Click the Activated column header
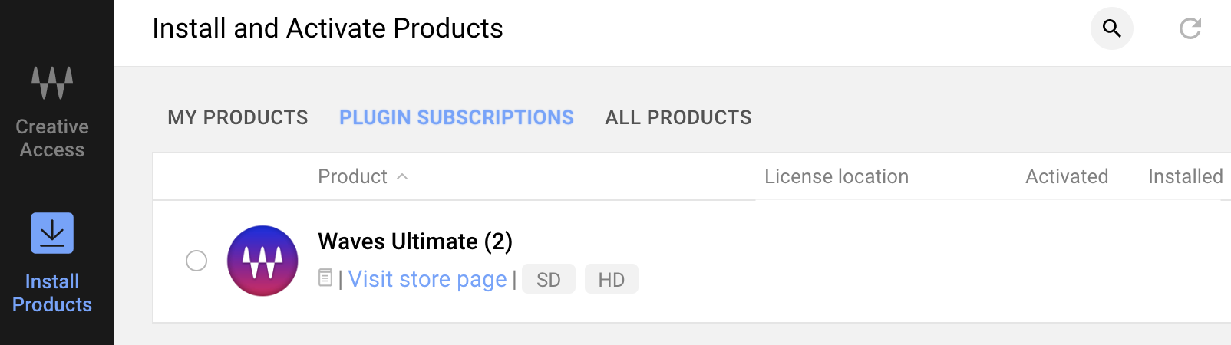This screenshot has width=1231, height=345. 1067,176
